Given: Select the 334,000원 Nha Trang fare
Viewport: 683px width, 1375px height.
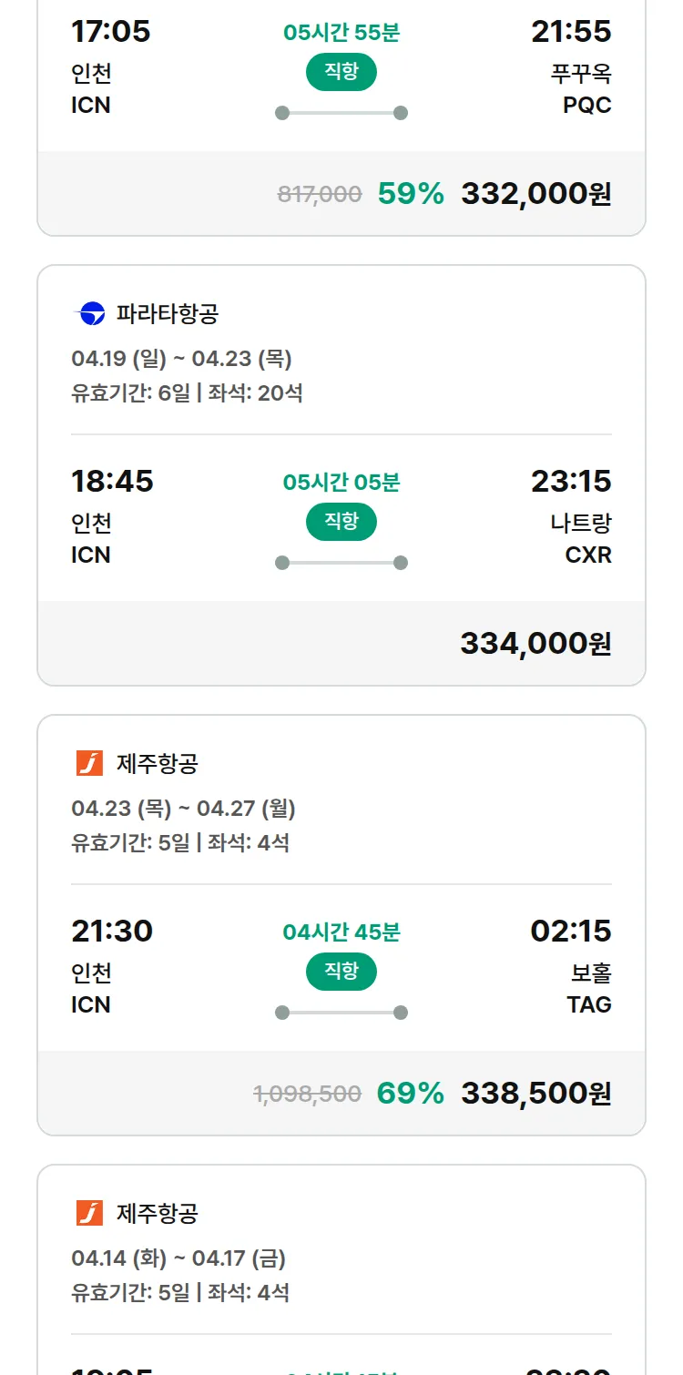Looking at the screenshot, I should (x=535, y=643).
